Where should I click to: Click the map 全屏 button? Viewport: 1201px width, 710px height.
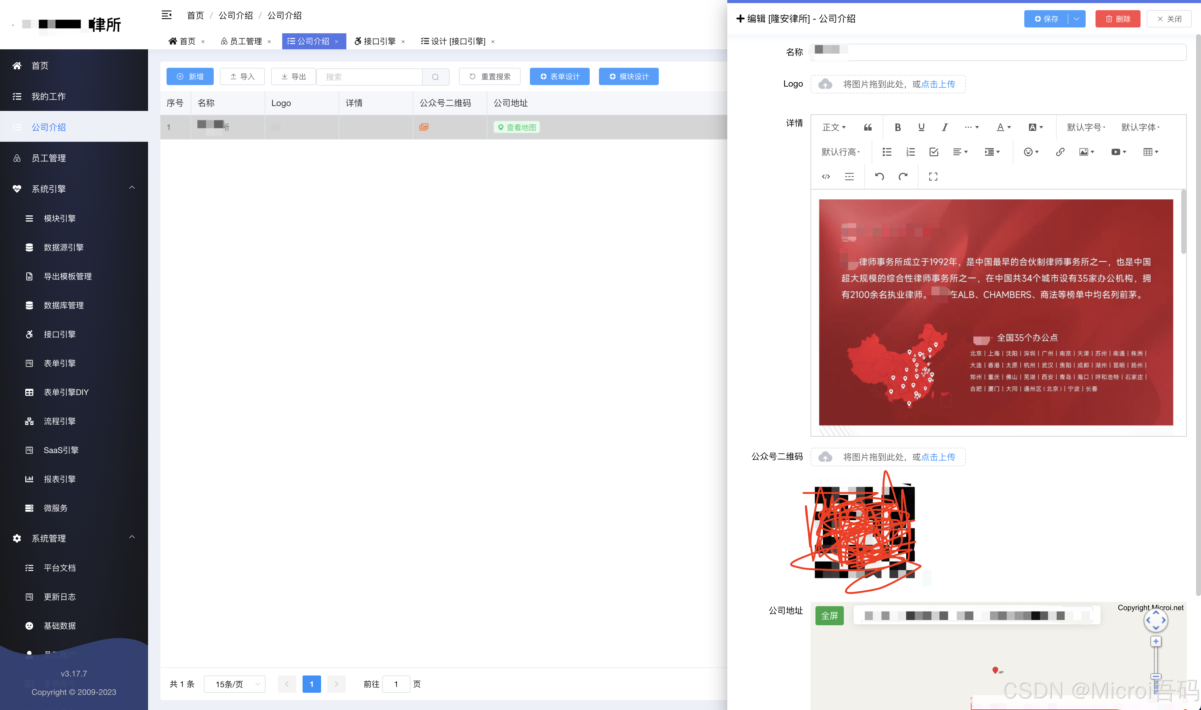pyautogui.click(x=829, y=616)
